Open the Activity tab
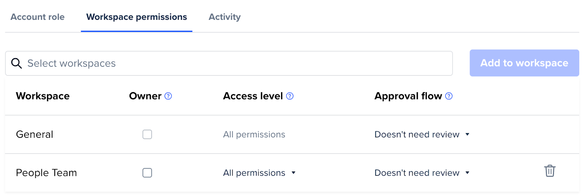 pyautogui.click(x=225, y=17)
